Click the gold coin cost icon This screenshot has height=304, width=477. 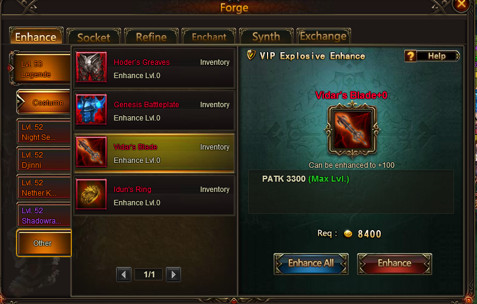[348, 234]
